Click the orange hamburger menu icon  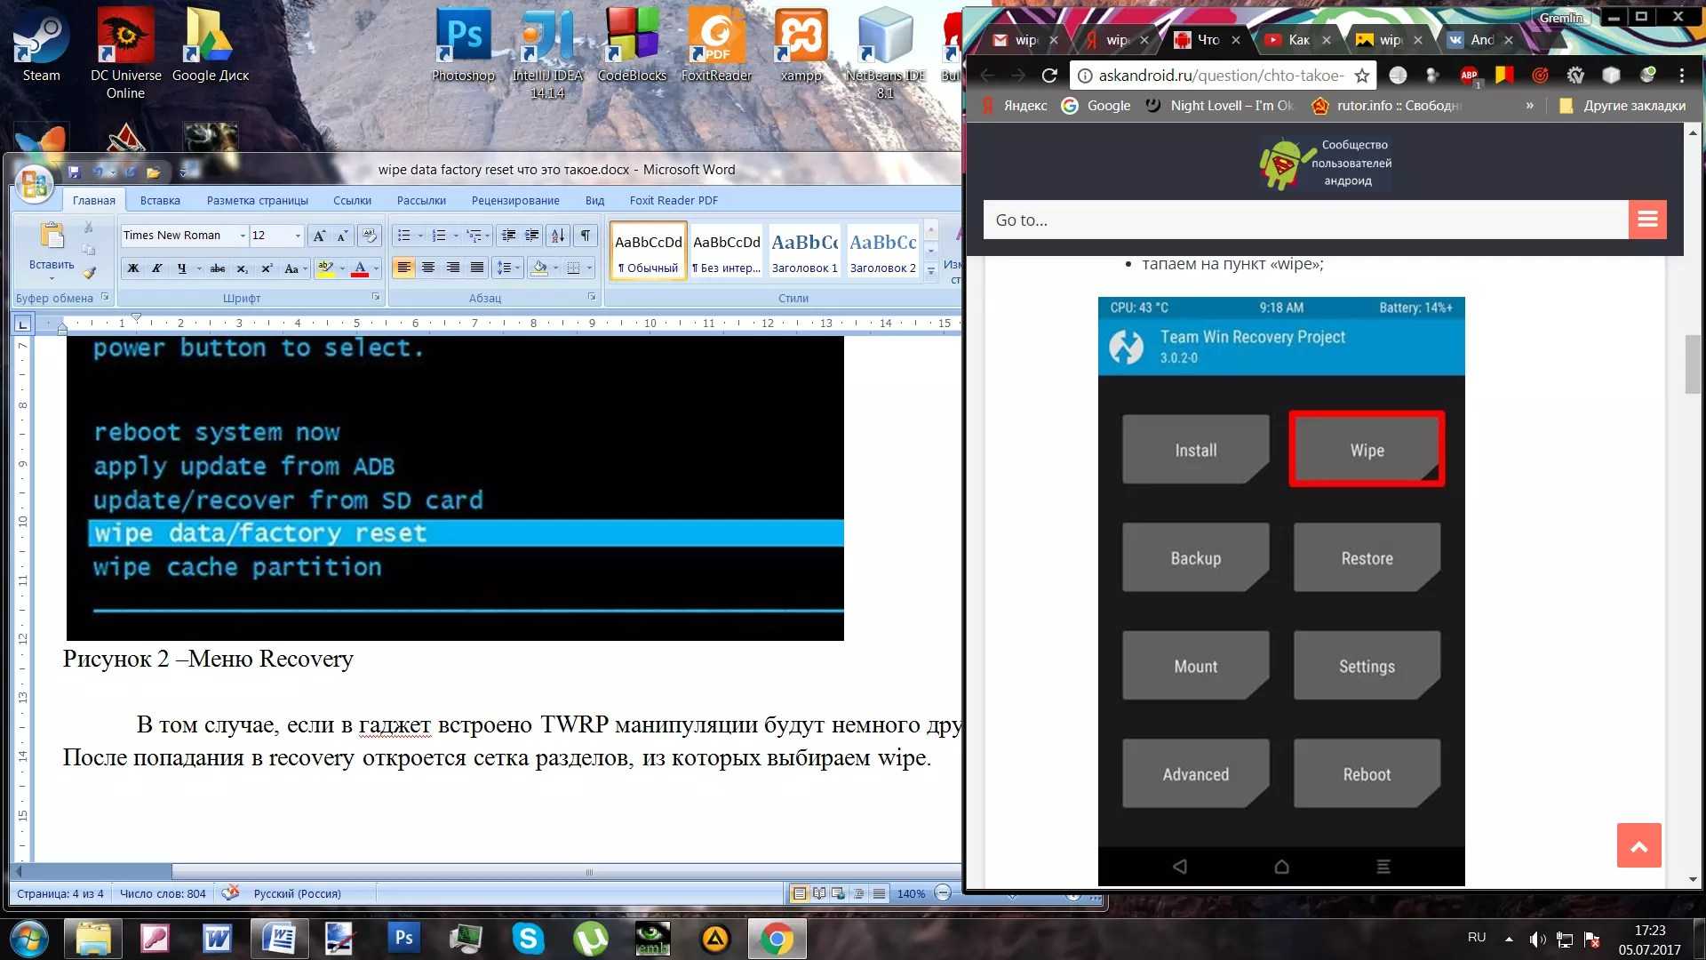click(x=1646, y=220)
